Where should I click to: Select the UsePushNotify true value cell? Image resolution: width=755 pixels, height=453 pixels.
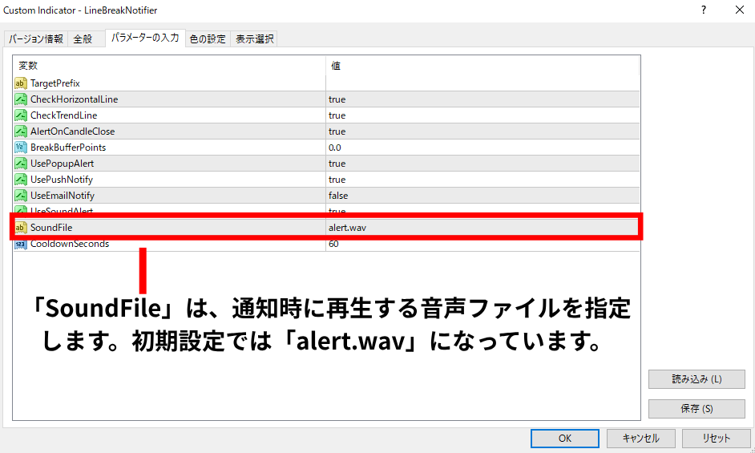[x=481, y=180]
